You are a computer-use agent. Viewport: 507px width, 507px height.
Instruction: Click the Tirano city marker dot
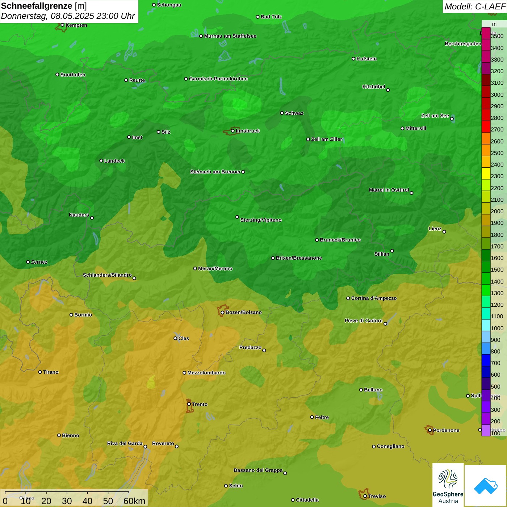tap(40, 372)
